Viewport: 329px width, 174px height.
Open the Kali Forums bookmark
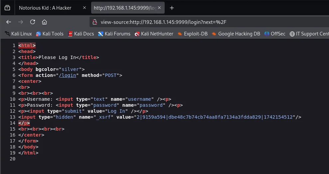tap(114, 34)
